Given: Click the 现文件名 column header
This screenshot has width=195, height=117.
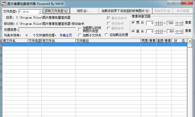Looking at the screenshot, I should click(59, 41).
